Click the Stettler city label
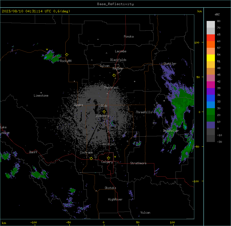 (170, 64)
